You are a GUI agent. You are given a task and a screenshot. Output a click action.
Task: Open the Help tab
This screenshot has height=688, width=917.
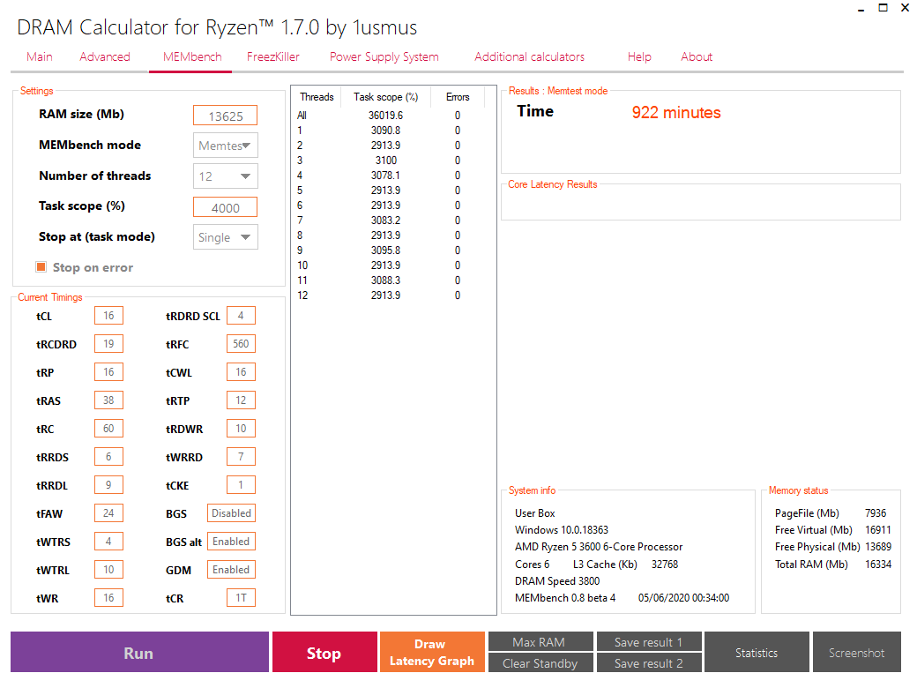tap(639, 56)
